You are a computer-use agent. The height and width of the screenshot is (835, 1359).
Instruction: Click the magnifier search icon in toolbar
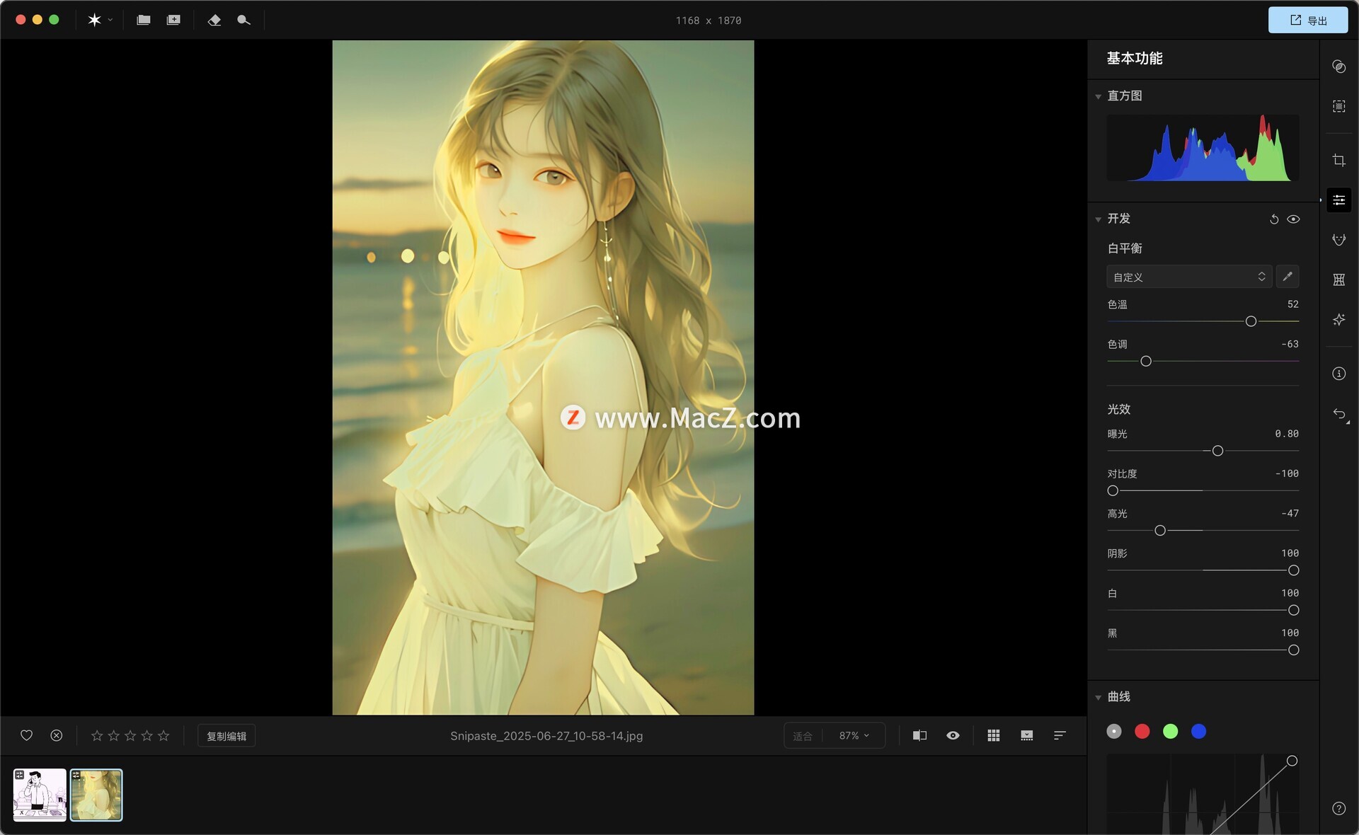coord(243,20)
